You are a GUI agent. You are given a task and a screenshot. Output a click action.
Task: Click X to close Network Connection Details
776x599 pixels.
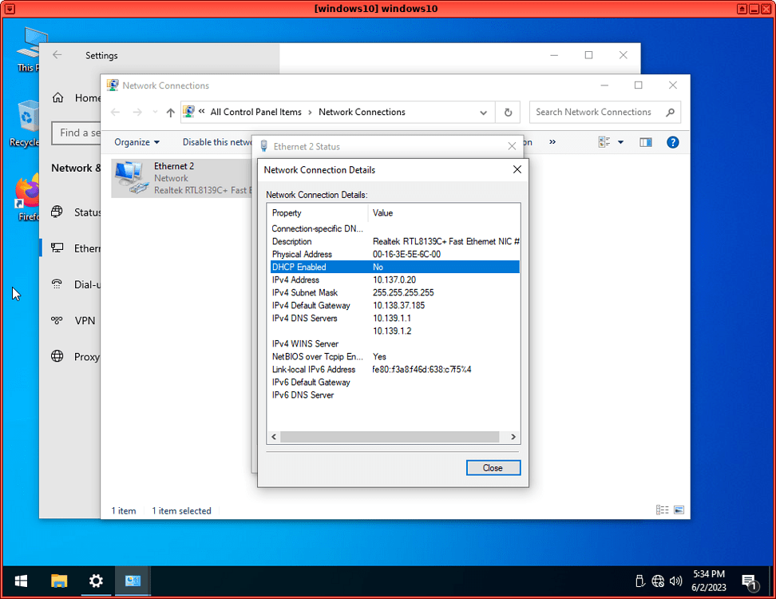click(x=517, y=169)
